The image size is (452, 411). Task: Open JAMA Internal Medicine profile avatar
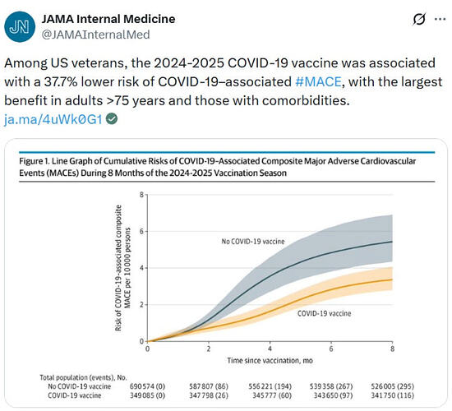click(20, 27)
